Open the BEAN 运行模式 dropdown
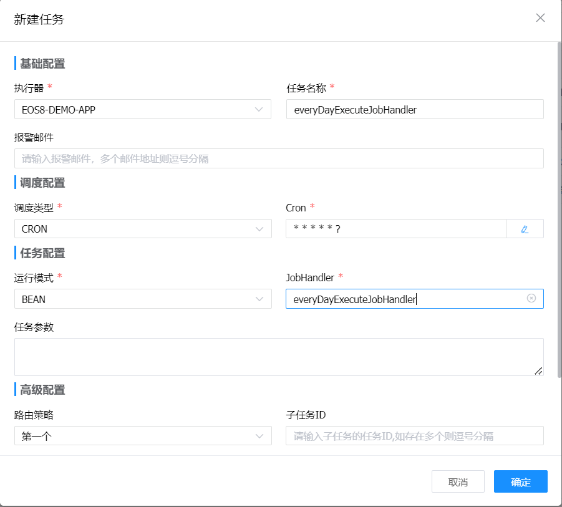This screenshot has width=562, height=507. (x=137, y=299)
